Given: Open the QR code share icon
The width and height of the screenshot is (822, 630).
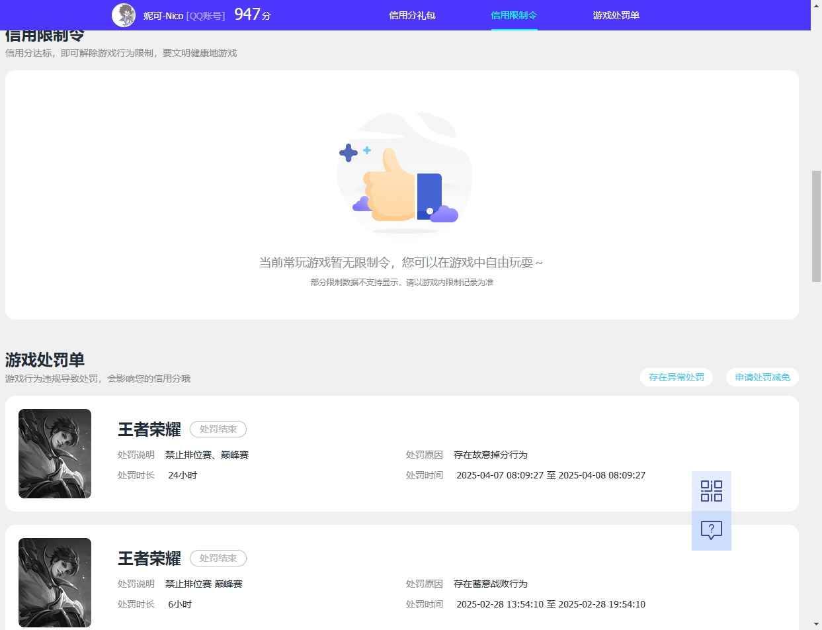Looking at the screenshot, I should 710,490.
